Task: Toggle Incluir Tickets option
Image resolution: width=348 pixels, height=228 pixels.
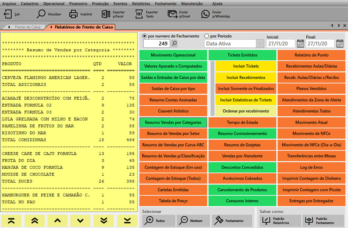Action: click(x=246, y=66)
